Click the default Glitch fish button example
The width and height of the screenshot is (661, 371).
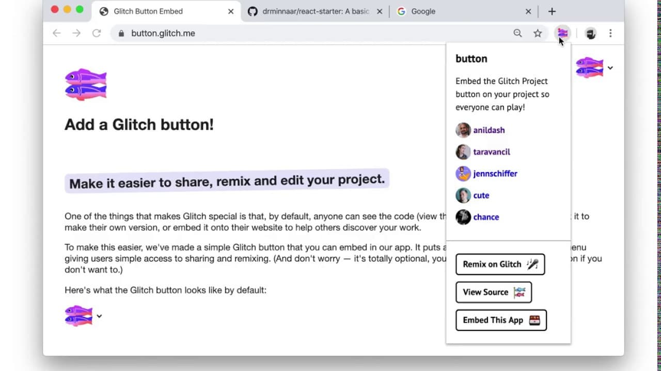tap(78, 316)
